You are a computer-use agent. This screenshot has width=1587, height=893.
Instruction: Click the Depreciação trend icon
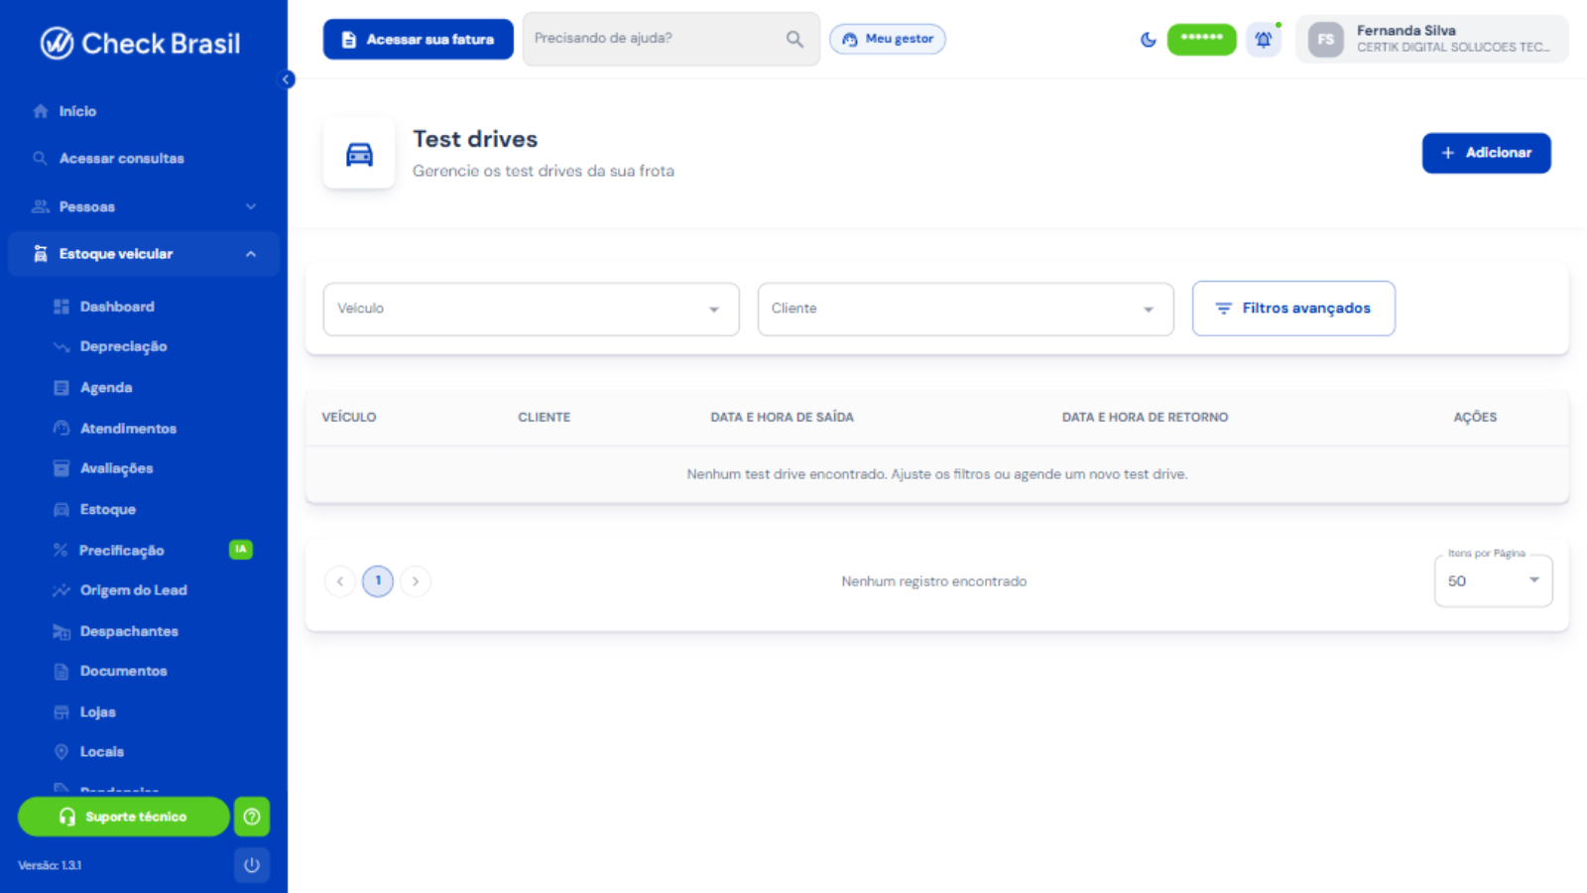[x=61, y=346]
